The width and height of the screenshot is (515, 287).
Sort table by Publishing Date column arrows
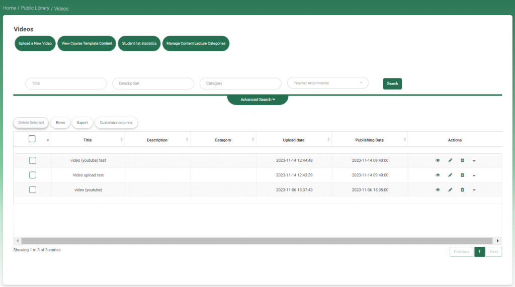click(x=405, y=140)
